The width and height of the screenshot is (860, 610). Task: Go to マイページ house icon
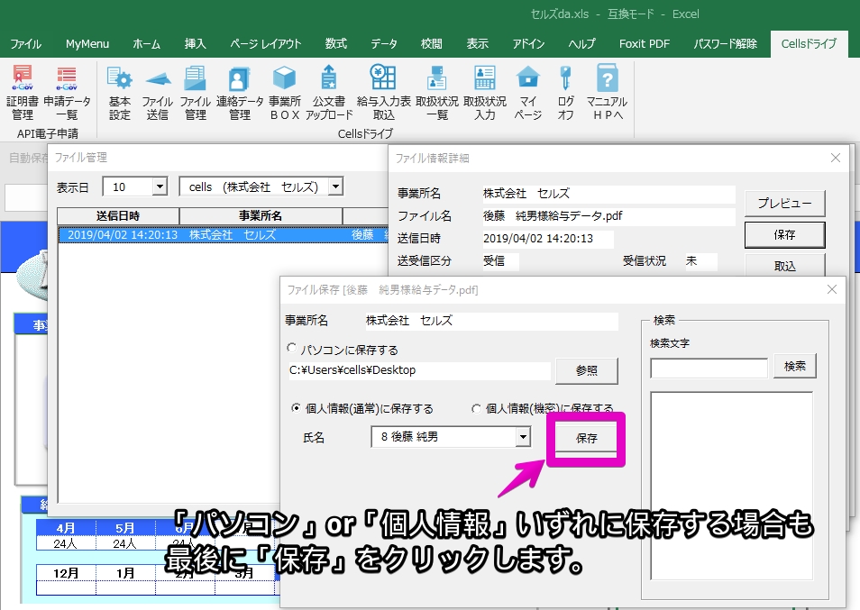[528, 92]
